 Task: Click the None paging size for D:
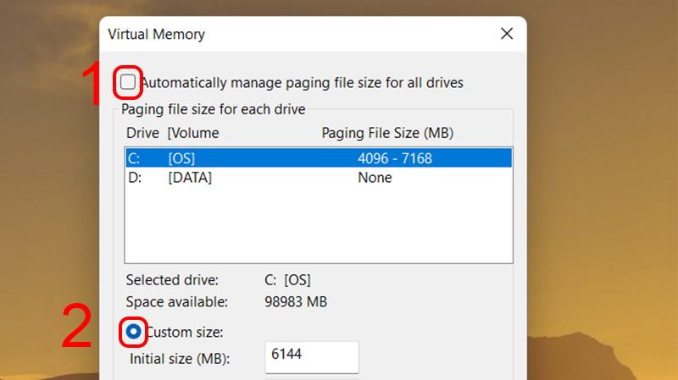(375, 178)
